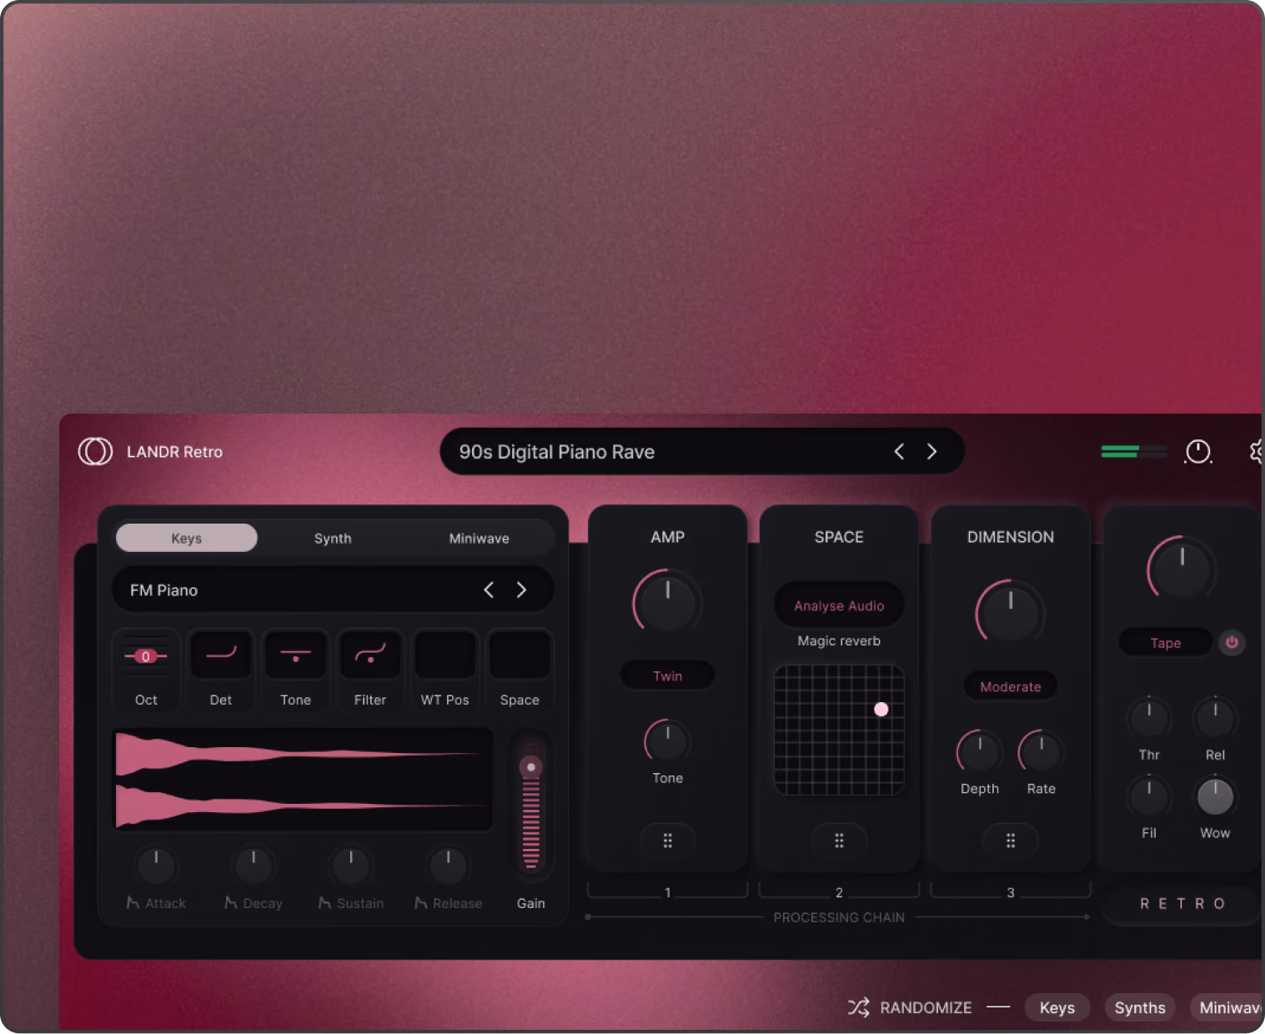The image size is (1265, 1034).
Task: Click the Rel knob
Action: point(1215,718)
